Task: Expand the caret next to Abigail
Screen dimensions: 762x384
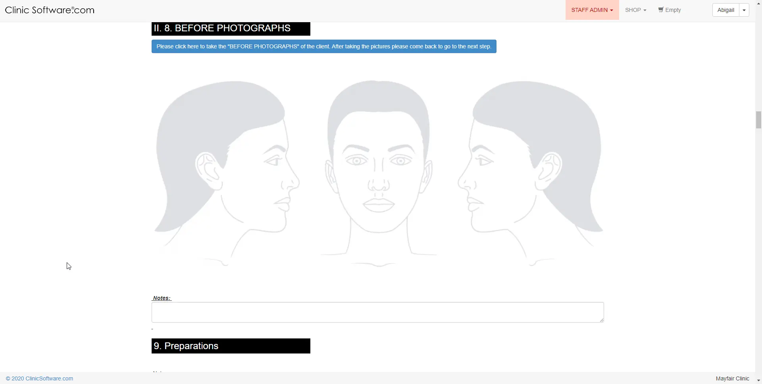Action: (744, 10)
